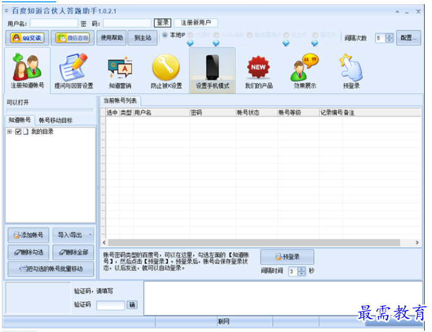Viewport: 432px width, 332px height.
Task: Click the horizontal scrollbar of account list
Action: click(x=254, y=242)
